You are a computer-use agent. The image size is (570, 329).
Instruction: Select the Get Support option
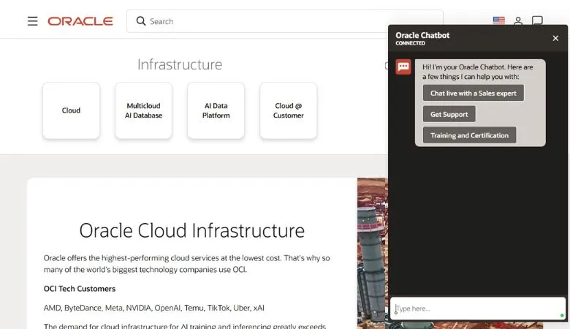[449, 114]
